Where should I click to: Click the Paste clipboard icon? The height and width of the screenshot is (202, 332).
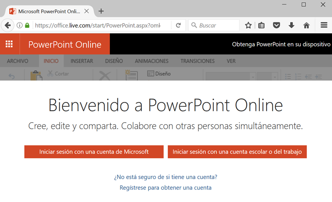click(36, 76)
